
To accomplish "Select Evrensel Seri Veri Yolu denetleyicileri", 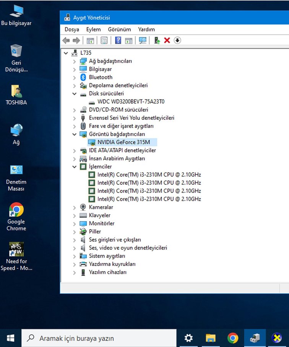I will pyautogui.click(x=132, y=118).
